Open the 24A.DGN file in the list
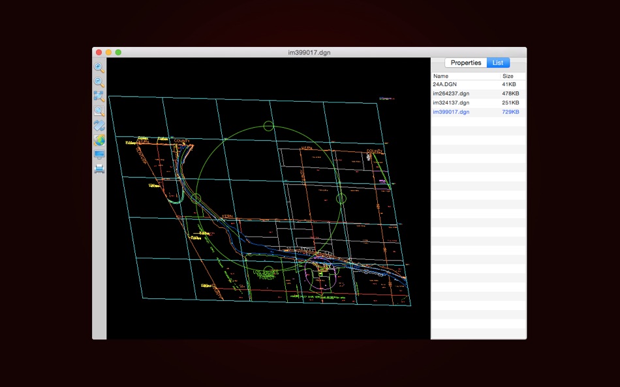Image resolution: width=620 pixels, height=387 pixels. (447, 85)
